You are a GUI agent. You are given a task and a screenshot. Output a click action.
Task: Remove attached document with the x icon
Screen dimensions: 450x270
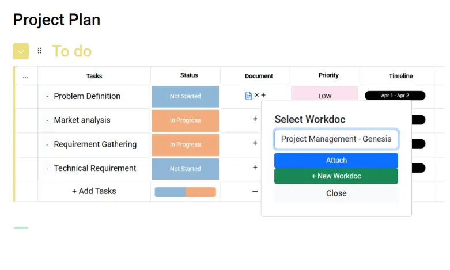pos(257,95)
